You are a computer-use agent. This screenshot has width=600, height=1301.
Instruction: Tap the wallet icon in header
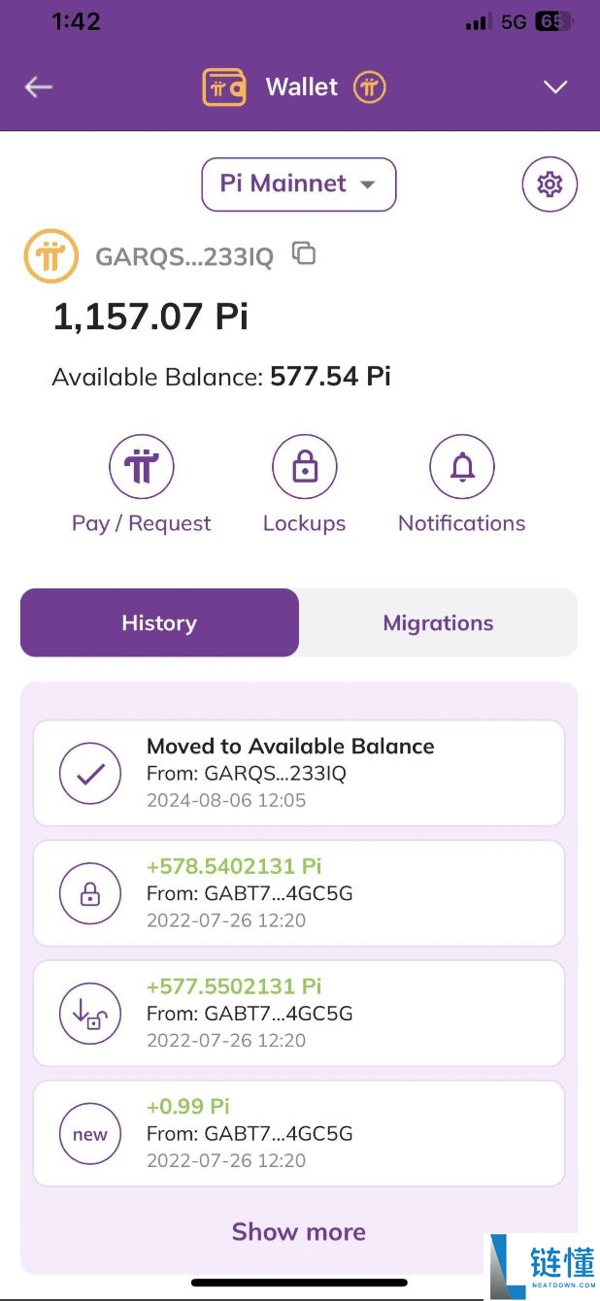(224, 87)
